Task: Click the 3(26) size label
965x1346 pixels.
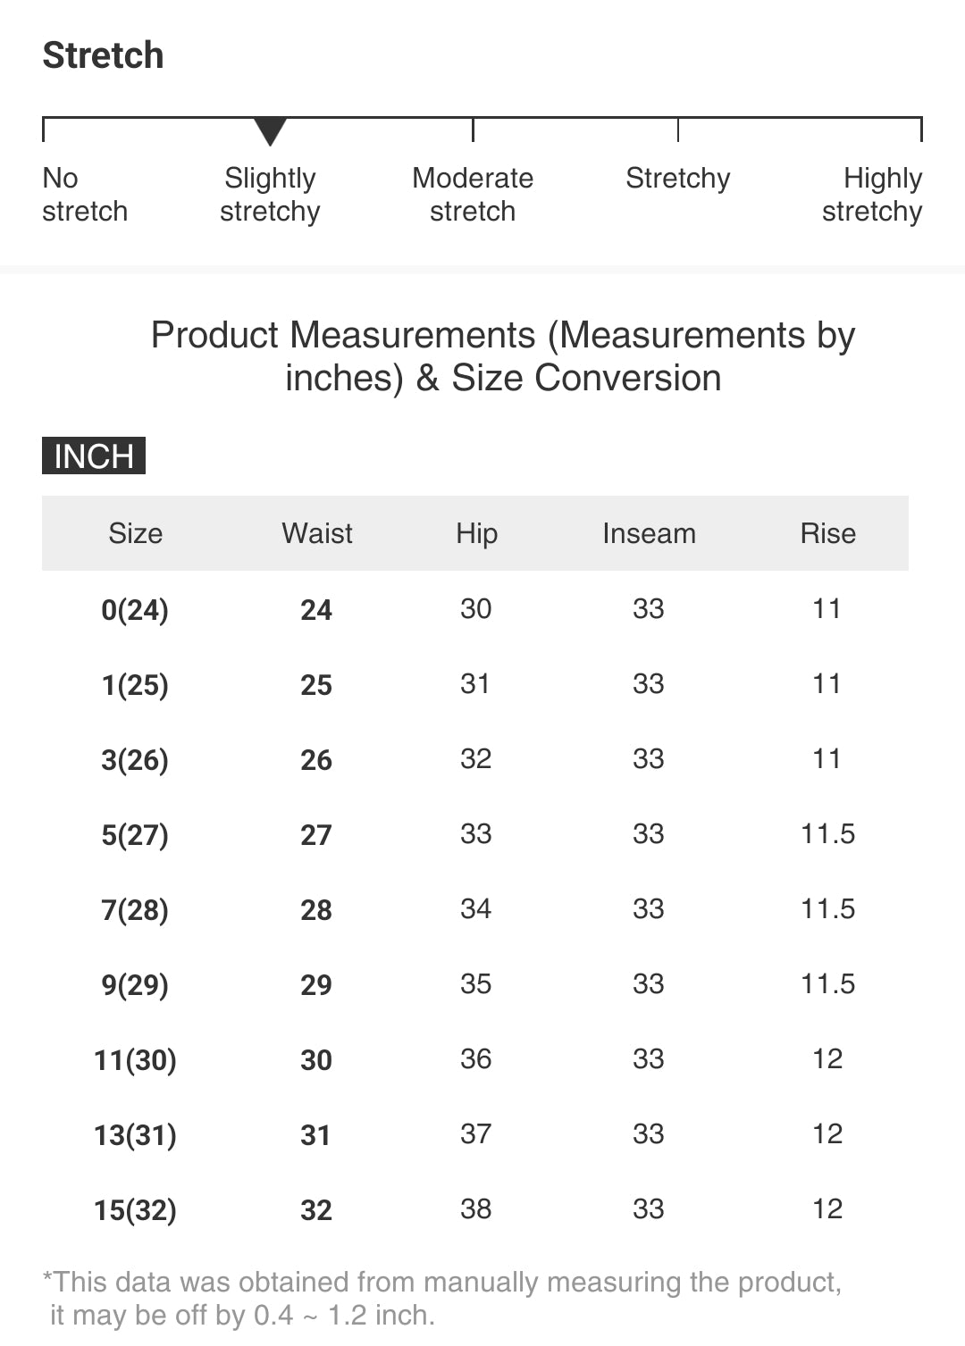Action: tap(135, 760)
